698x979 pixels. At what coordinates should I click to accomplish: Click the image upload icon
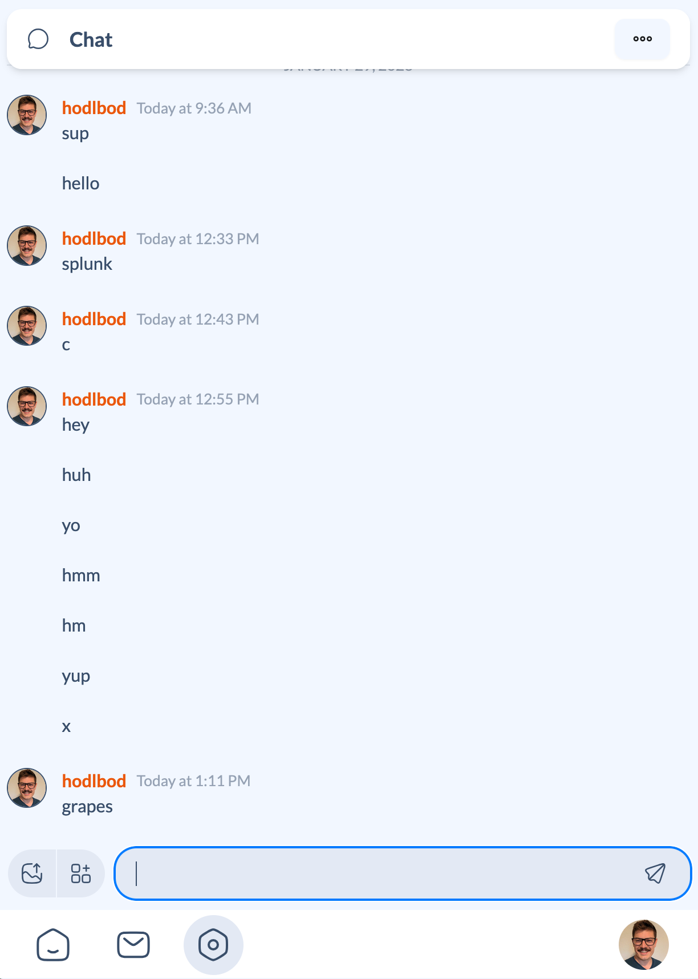click(33, 873)
